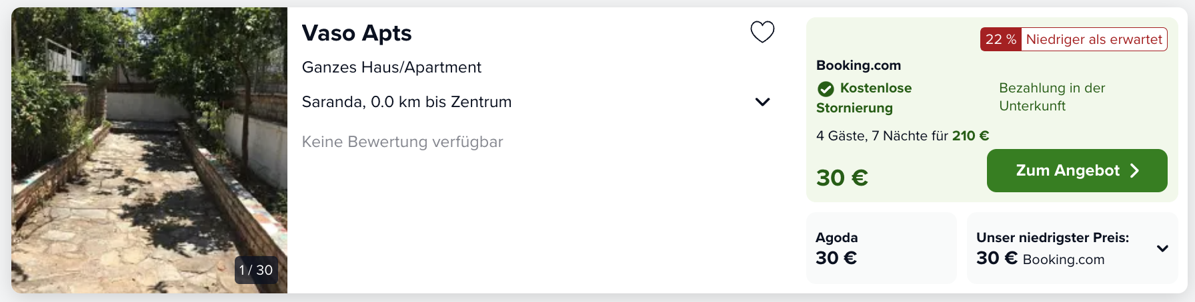Click Saranda, 0.0 km bis Zentrum
1195x302 pixels.
407,102
